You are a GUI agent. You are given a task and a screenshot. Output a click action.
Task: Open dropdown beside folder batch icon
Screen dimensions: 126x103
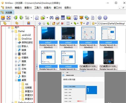coord(47,18)
